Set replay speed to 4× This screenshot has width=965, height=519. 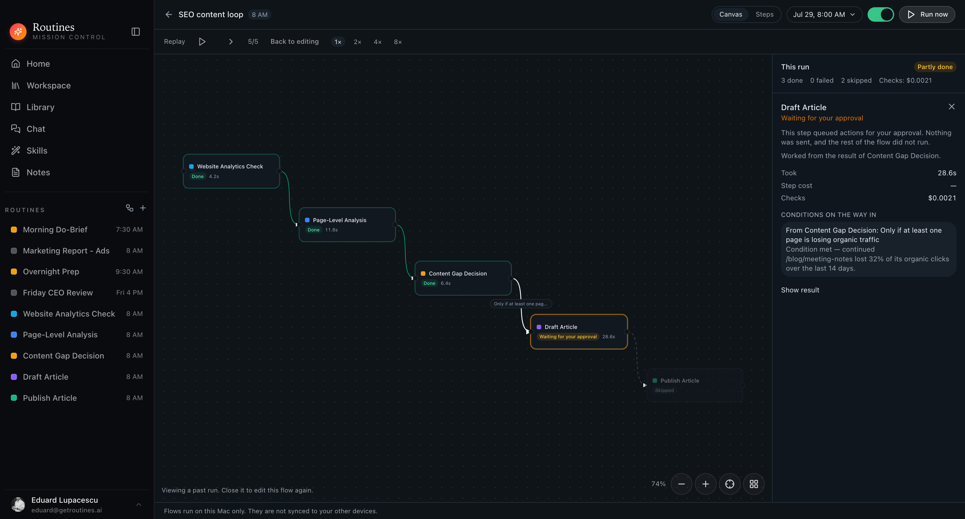(378, 42)
